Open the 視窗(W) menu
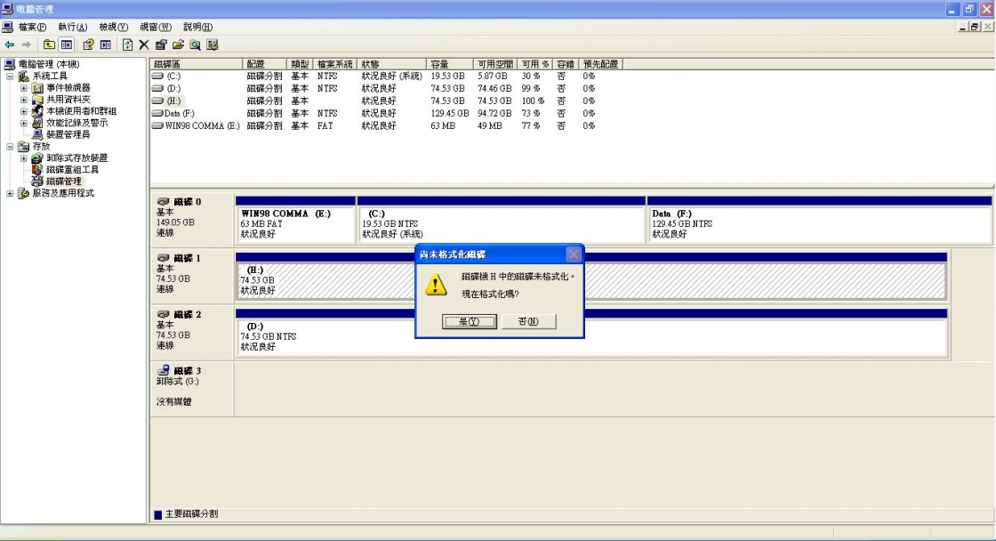The height and width of the screenshot is (541, 996). coord(156,27)
